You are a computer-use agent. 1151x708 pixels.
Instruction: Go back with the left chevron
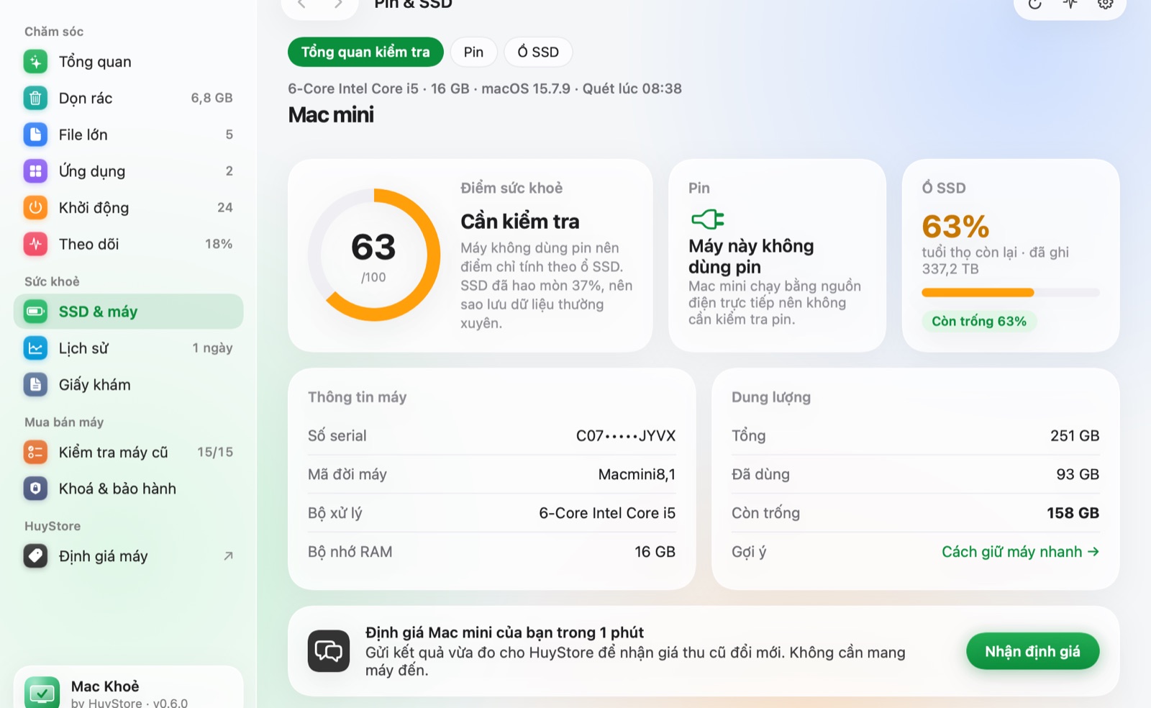pos(301,4)
